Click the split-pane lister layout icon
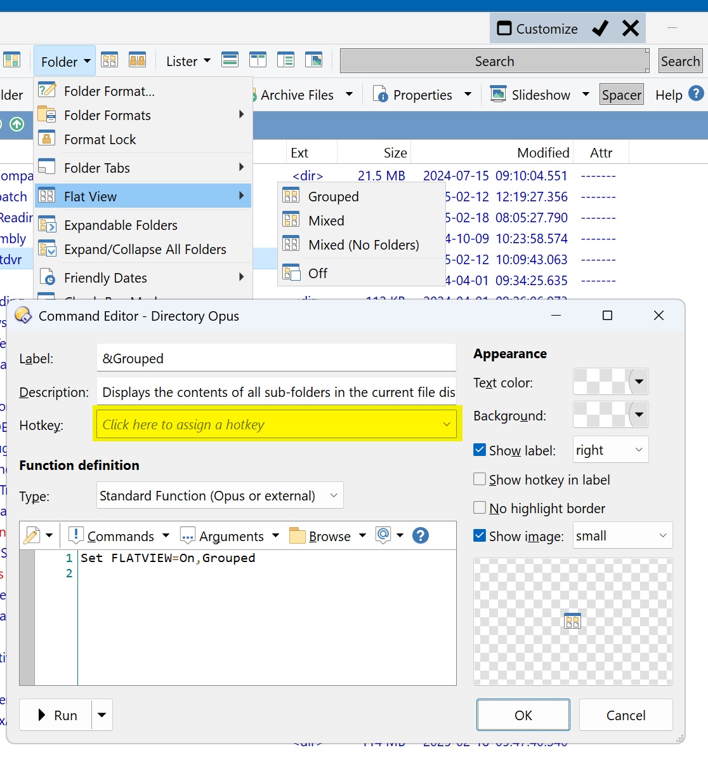 pos(258,60)
